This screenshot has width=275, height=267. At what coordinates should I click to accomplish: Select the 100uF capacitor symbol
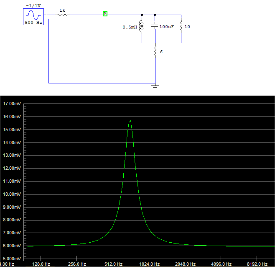click(x=155, y=26)
